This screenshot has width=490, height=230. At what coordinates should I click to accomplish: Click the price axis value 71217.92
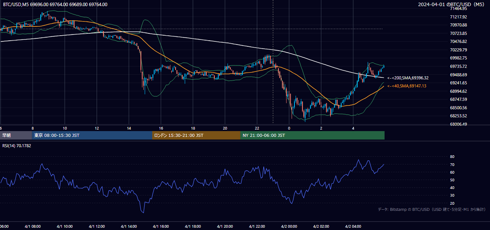(x=458, y=17)
